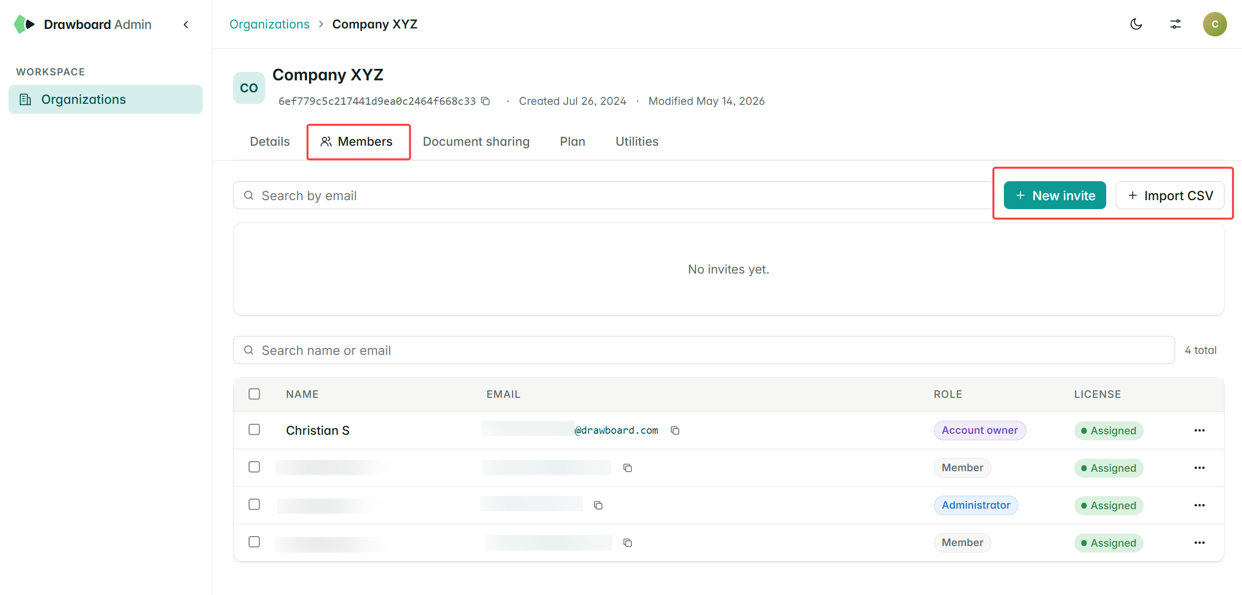Select the Administrator row checkbox
The height and width of the screenshot is (595, 1242).
coord(254,505)
